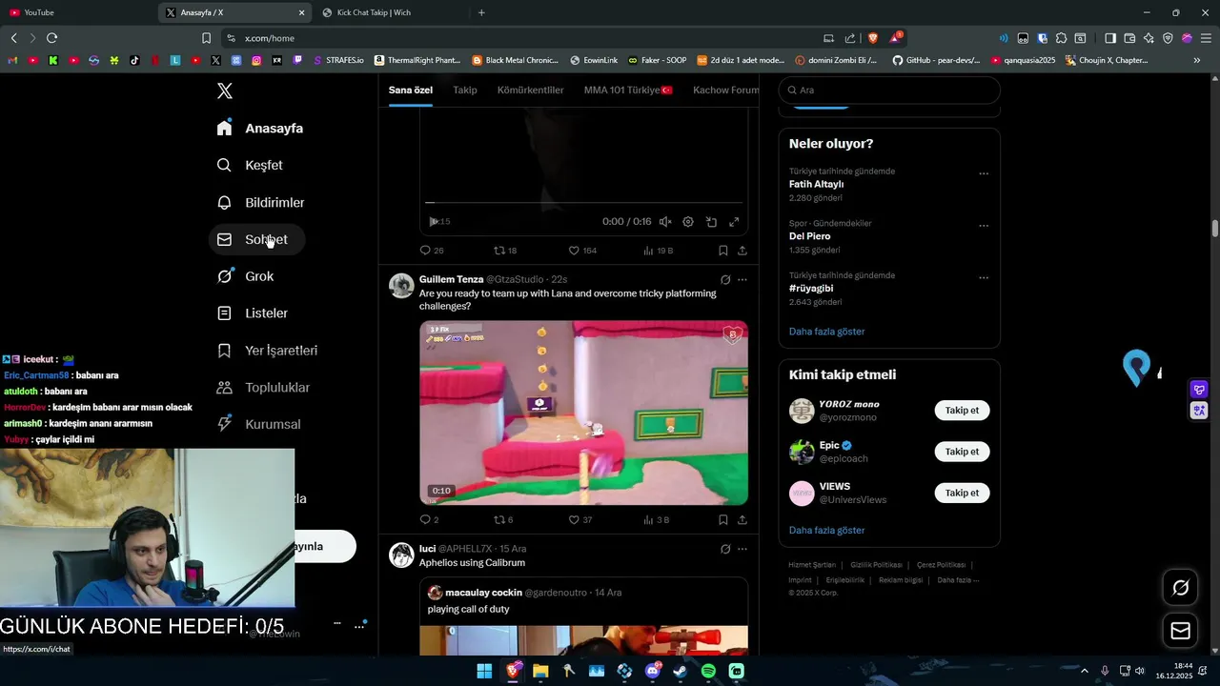The image size is (1220, 686).
Task: Open Fatih Altaylı trending topic
Action: coord(816,184)
